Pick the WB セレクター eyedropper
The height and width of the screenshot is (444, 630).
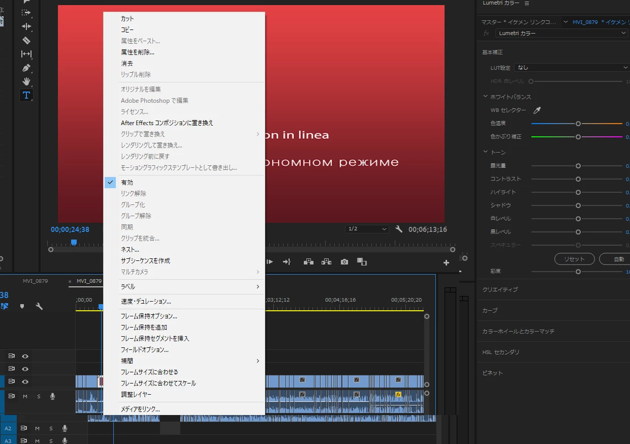pos(537,110)
